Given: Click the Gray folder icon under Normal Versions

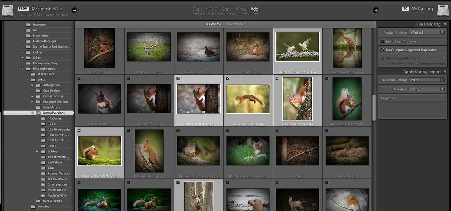Looking at the screenshot, I should [43, 168].
